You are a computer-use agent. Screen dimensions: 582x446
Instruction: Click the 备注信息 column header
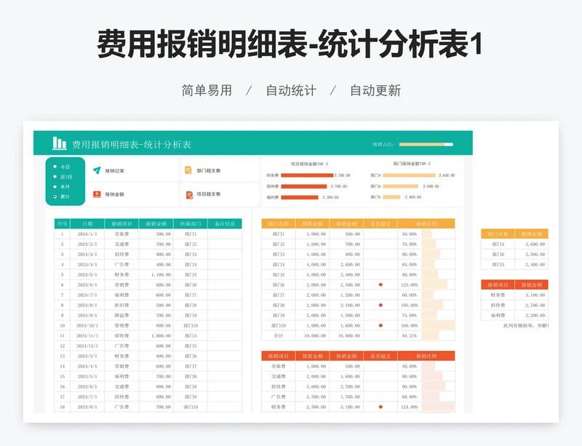pyautogui.click(x=225, y=223)
